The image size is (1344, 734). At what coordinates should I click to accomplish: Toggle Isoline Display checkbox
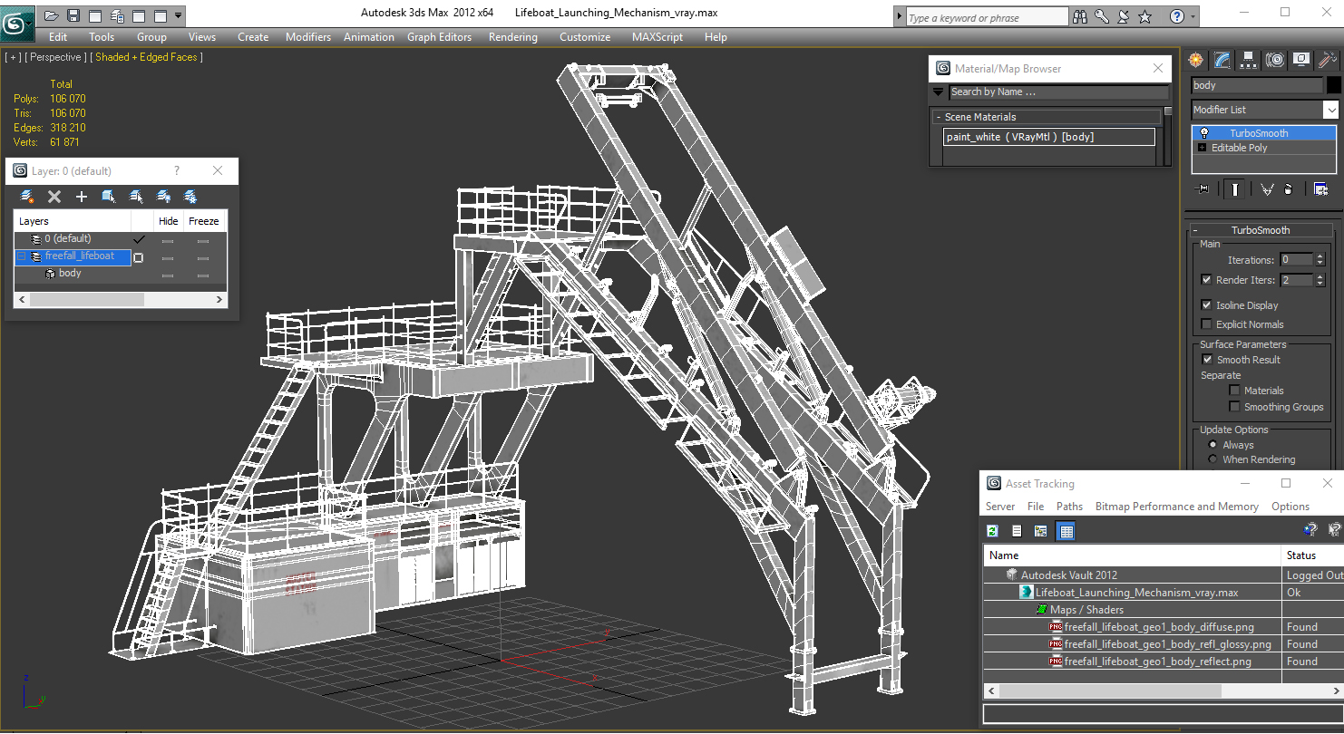(x=1206, y=305)
